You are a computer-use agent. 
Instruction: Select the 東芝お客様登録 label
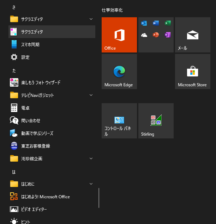click(36, 146)
